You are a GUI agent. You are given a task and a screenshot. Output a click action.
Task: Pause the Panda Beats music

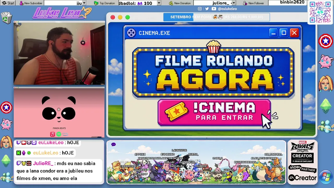click(x=59, y=109)
